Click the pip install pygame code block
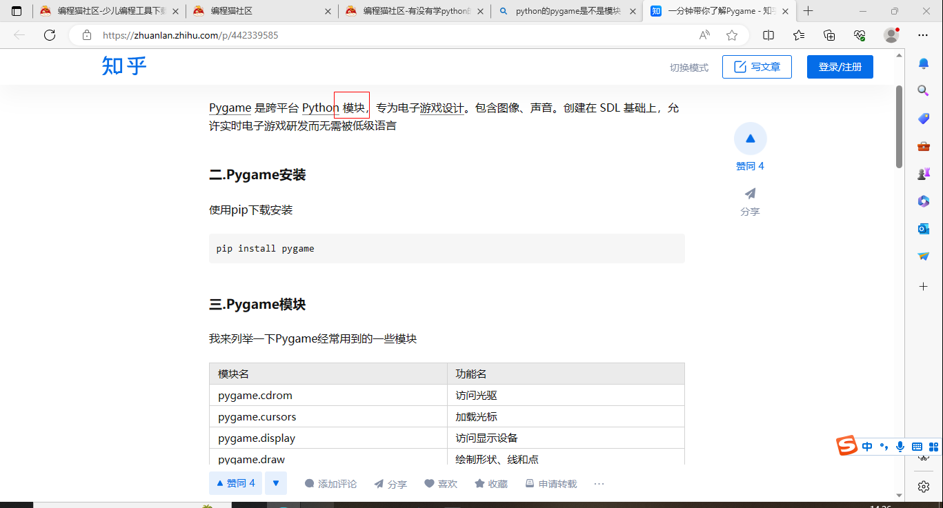The width and height of the screenshot is (943, 508). (x=447, y=248)
